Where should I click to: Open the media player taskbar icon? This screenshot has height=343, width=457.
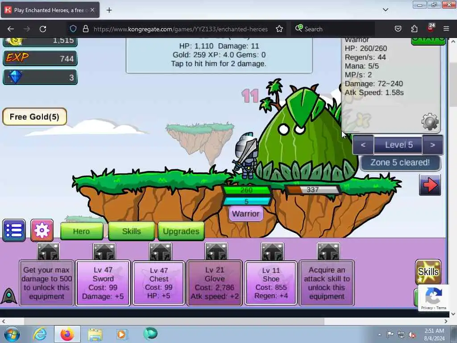(x=121, y=334)
